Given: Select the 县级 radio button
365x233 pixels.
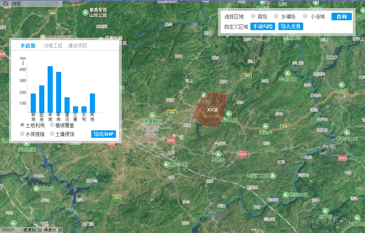Looking at the screenshot, I should [x=253, y=16].
